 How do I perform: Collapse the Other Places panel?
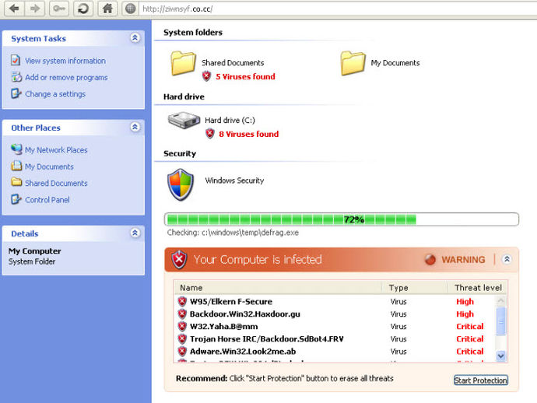pos(135,127)
